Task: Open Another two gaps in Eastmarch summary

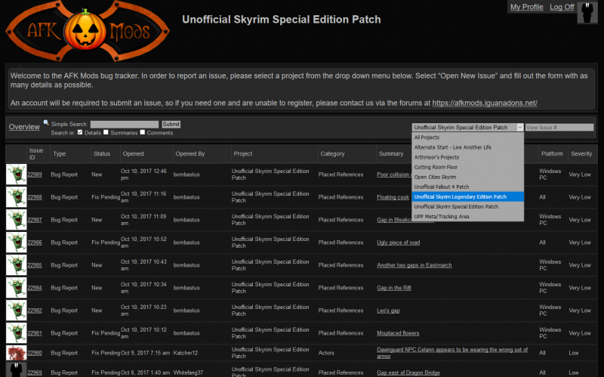Action: [x=414, y=265]
